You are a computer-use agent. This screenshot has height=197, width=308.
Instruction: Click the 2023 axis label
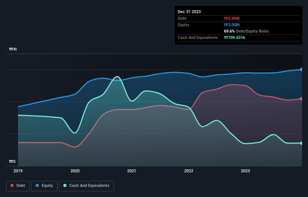[x=245, y=171]
